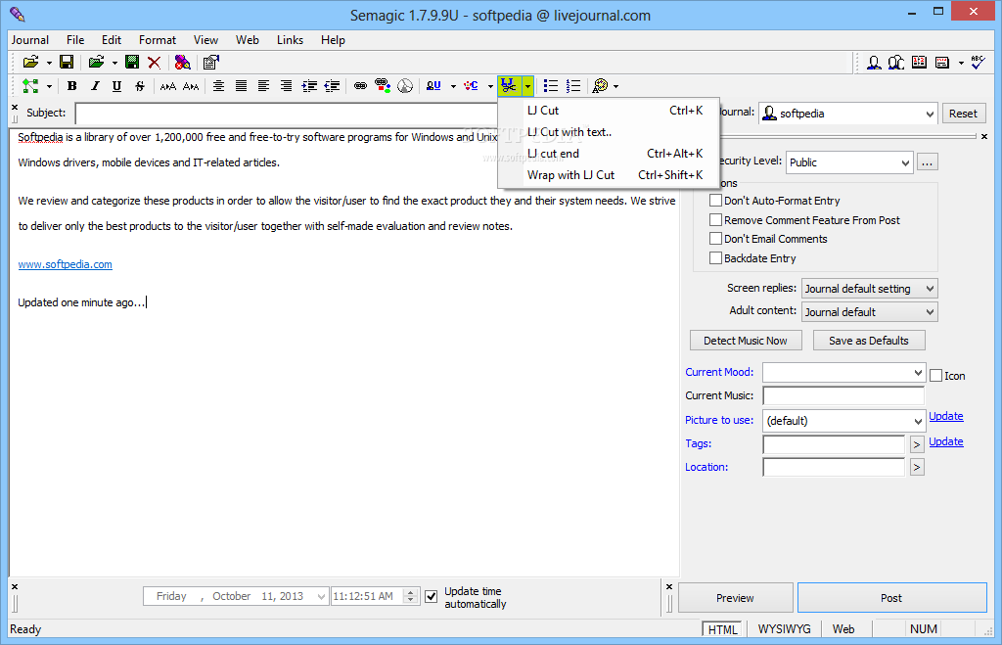Decrease paragraph indent

click(x=332, y=86)
